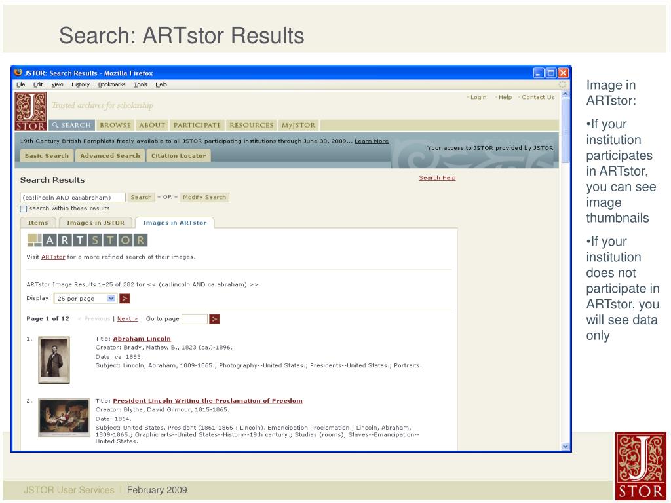This screenshot has height=503, width=671.
Task: Close the Firefox window
Action: (563, 73)
